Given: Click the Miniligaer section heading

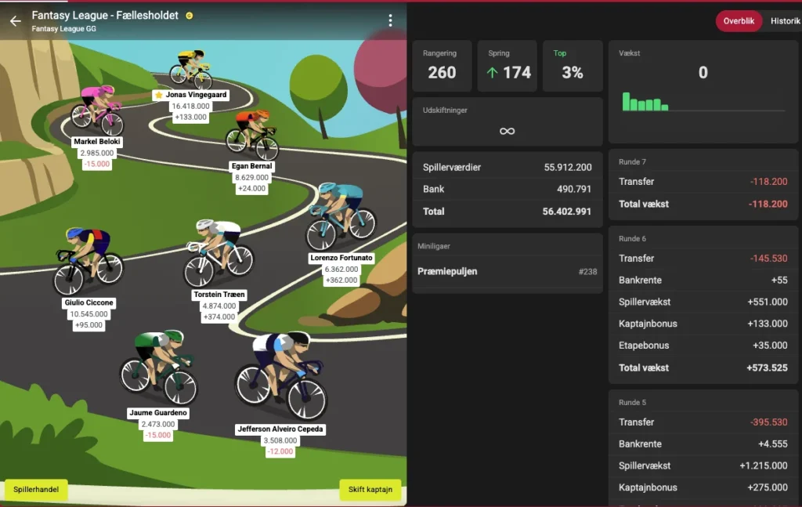Looking at the screenshot, I should click(x=434, y=247).
